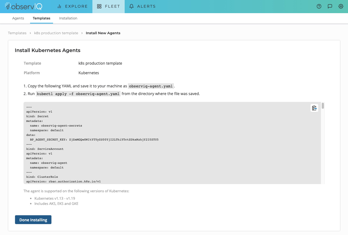Open the chat feedback icon

[x=330, y=6]
